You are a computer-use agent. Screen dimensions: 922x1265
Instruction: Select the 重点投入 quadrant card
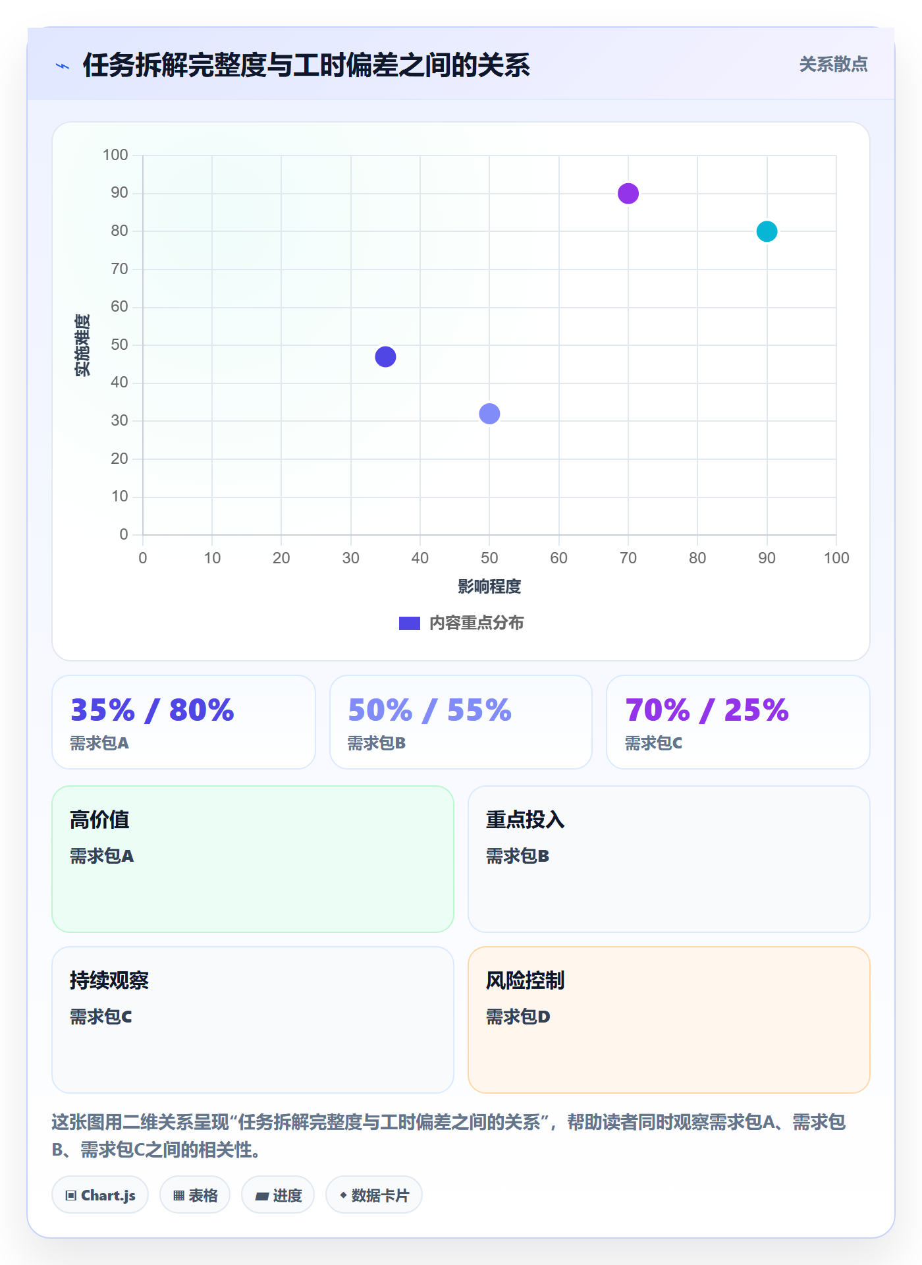669,859
